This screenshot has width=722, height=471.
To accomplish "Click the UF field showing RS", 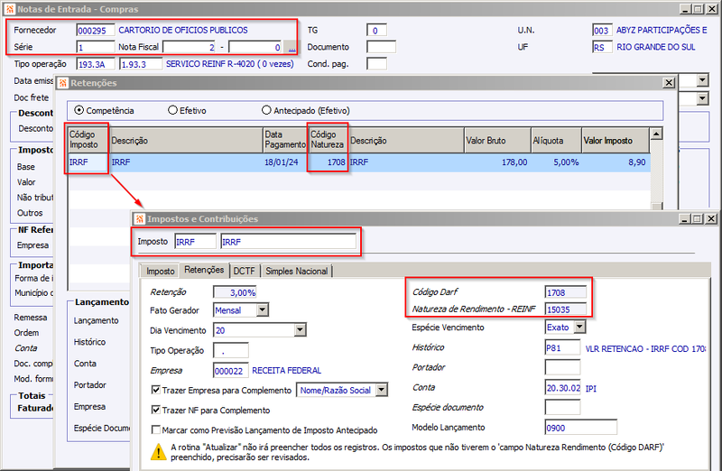I will point(602,48).
